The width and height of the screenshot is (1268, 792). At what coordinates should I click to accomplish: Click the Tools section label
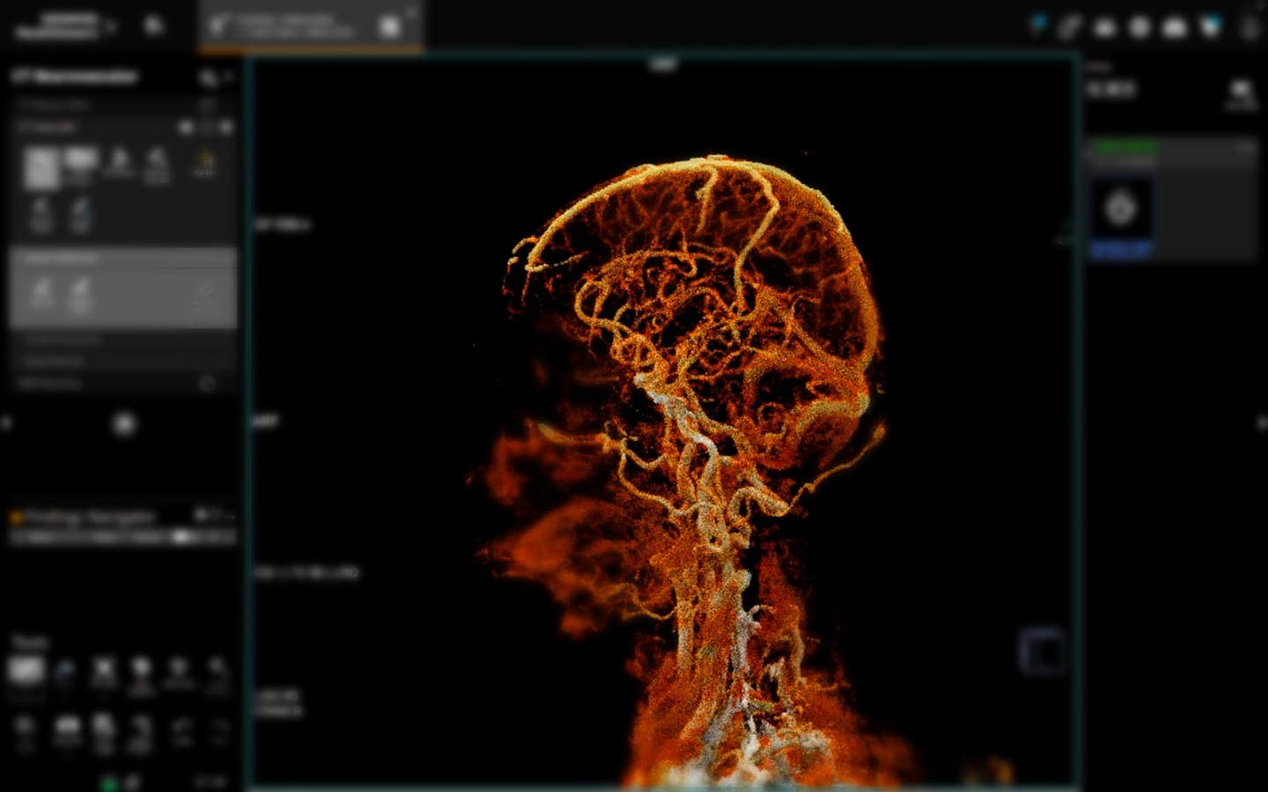pyautogui.click(x=29, y=642)
